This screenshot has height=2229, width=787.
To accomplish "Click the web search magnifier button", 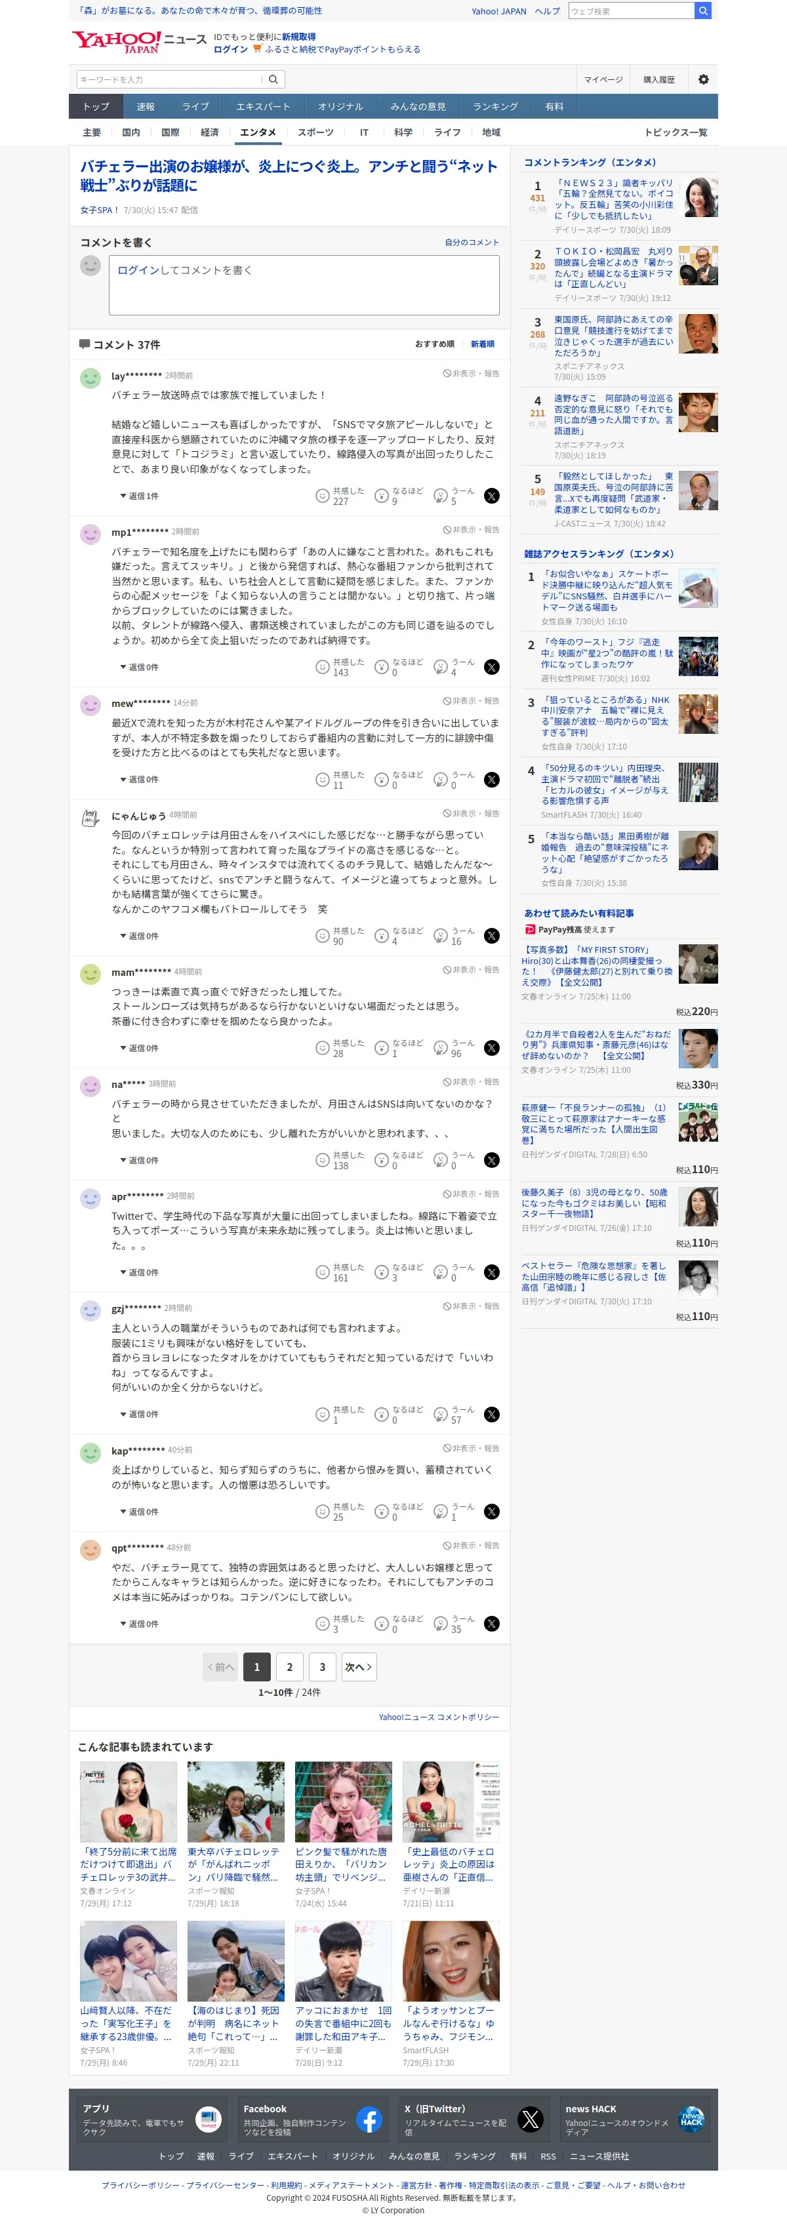I will [703, 10].
